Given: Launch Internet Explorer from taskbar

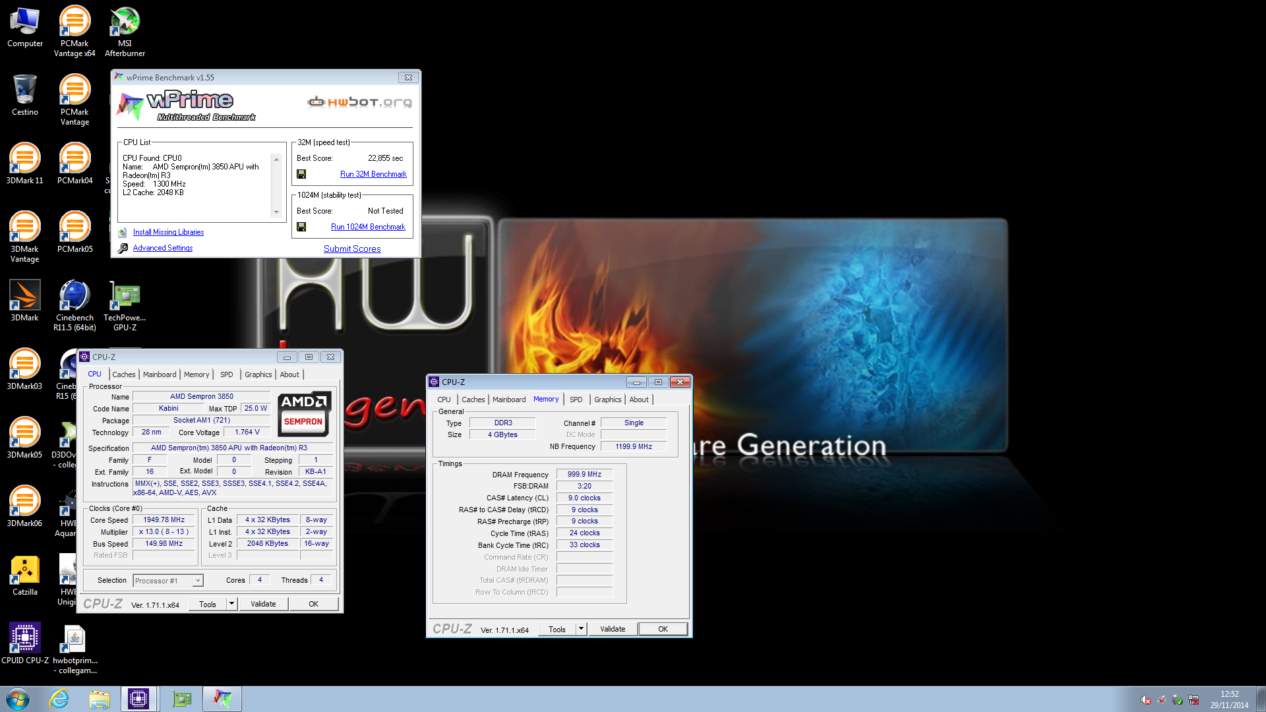Looking at the screenshot, I should 59,699.
